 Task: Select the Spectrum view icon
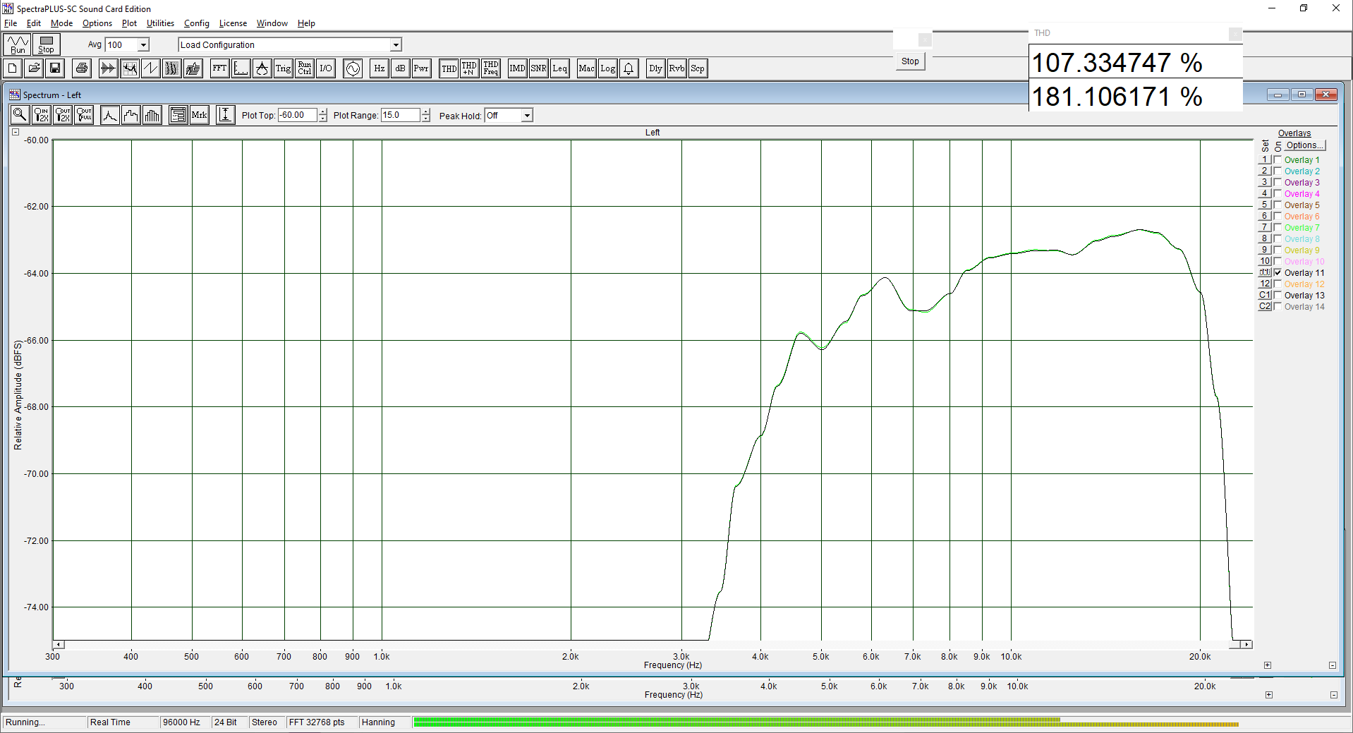(x=129, y=68)
